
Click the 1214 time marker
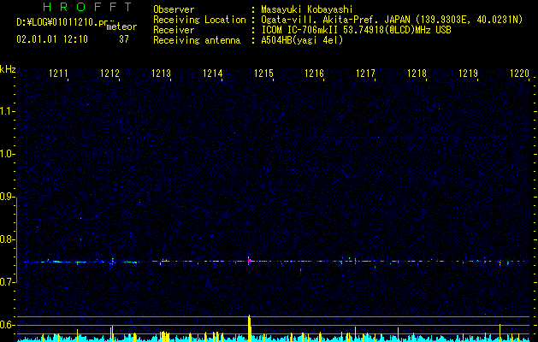point(212,74)
